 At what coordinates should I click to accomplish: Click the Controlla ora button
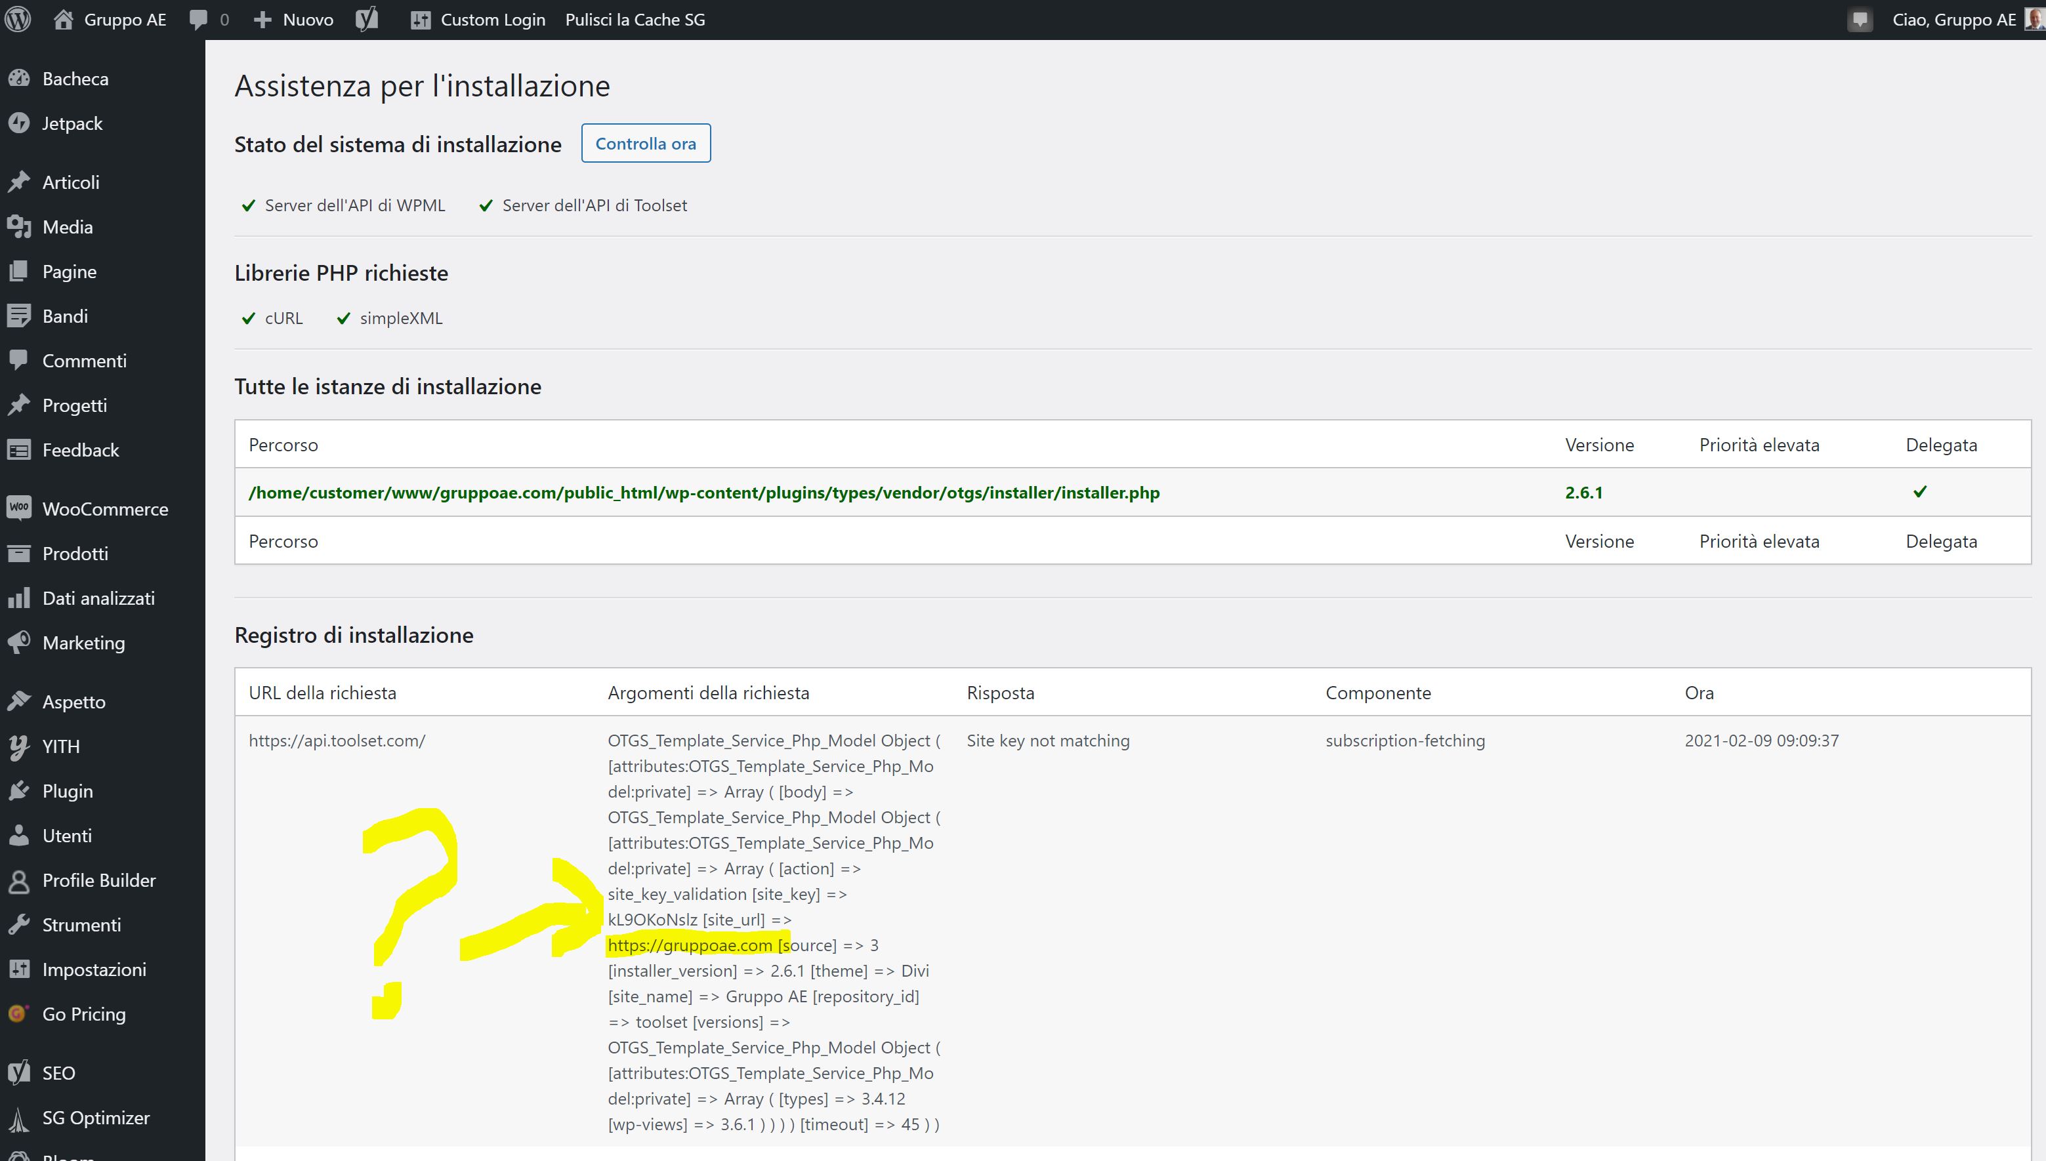tap(645, 144)
